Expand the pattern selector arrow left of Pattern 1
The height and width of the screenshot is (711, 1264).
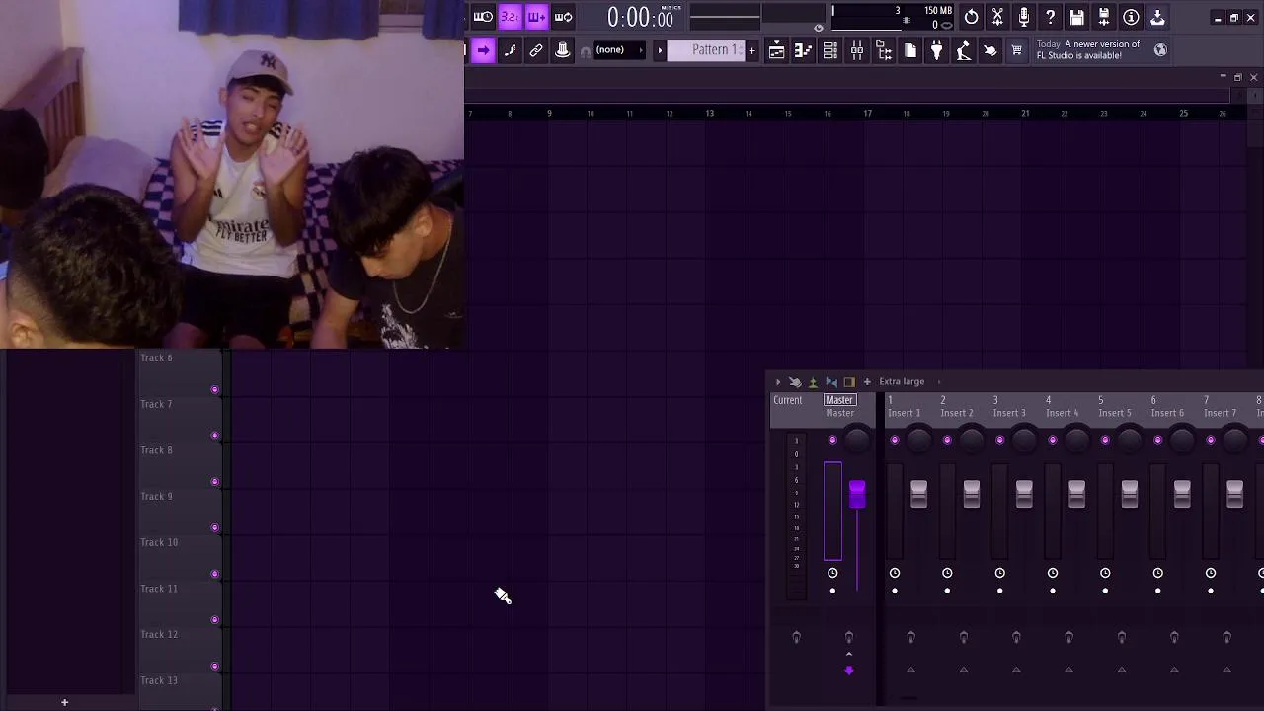(660, 50)
